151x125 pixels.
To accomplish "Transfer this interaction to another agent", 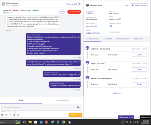I will coord(62,12).
